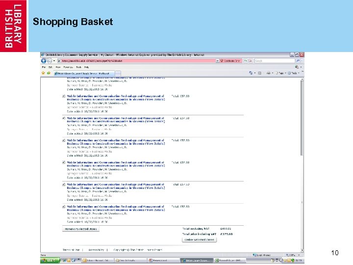Expand the command bar overflow chevron
The image size is (353, 265).
click(303, 72)
